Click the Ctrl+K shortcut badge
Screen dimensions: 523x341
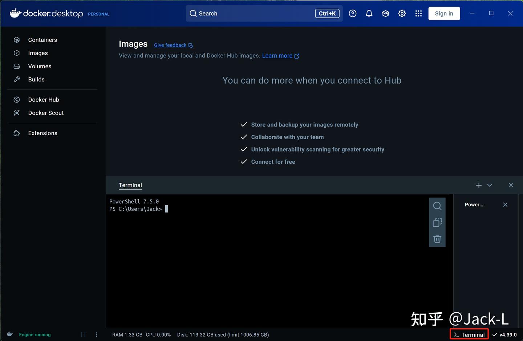(327, 13)
